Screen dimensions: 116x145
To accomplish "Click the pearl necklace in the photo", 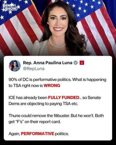I will point(57,43).
